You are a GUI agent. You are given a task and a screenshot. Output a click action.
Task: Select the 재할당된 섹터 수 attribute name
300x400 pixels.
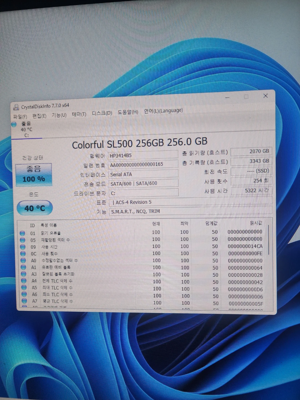click(56, 240)
